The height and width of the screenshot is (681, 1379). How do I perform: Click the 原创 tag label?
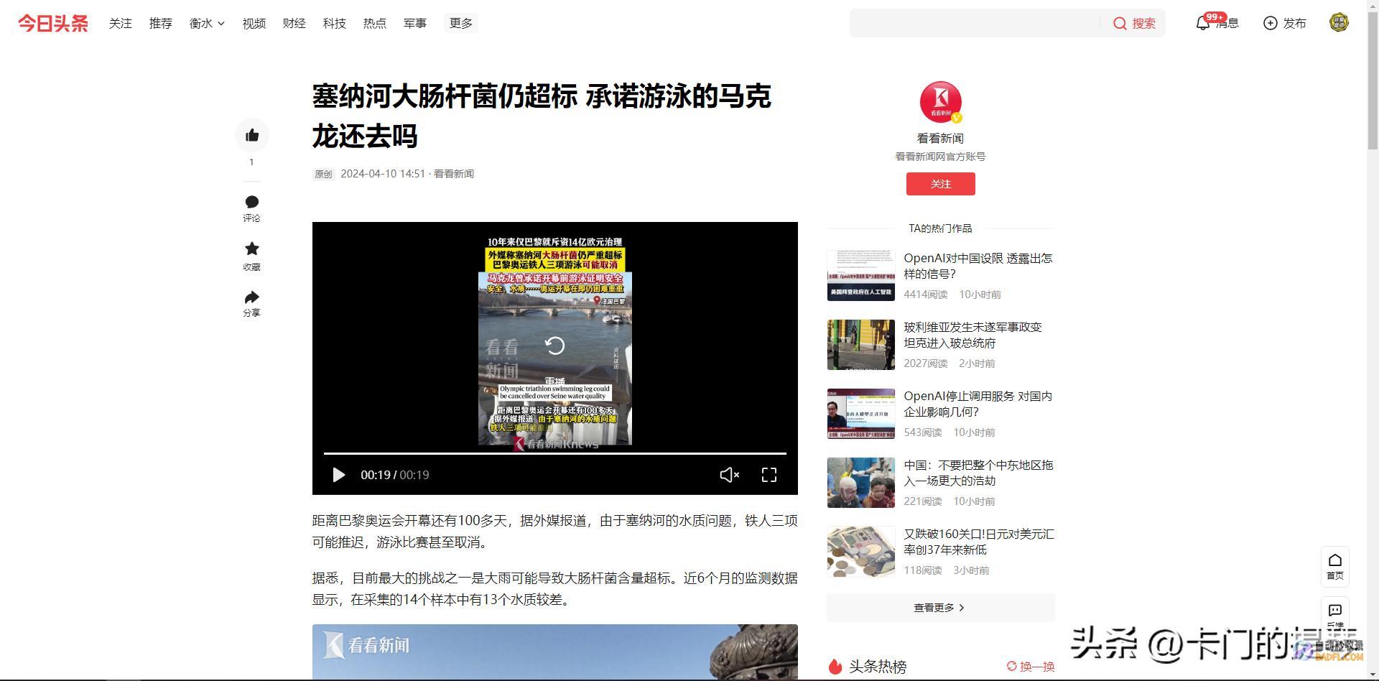pyautogui.click(x=323, y=174)
